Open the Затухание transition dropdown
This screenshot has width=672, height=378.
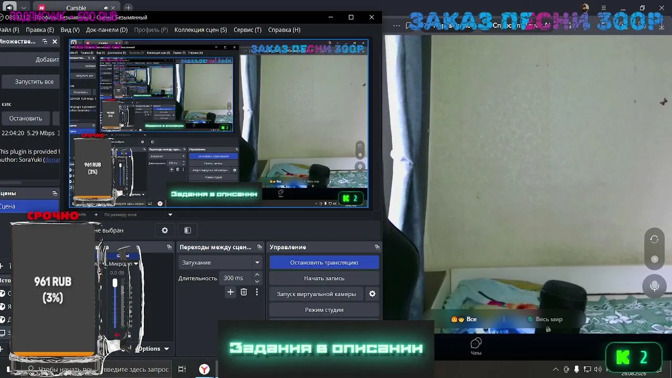pyautogui.click(x=220, y=262)
